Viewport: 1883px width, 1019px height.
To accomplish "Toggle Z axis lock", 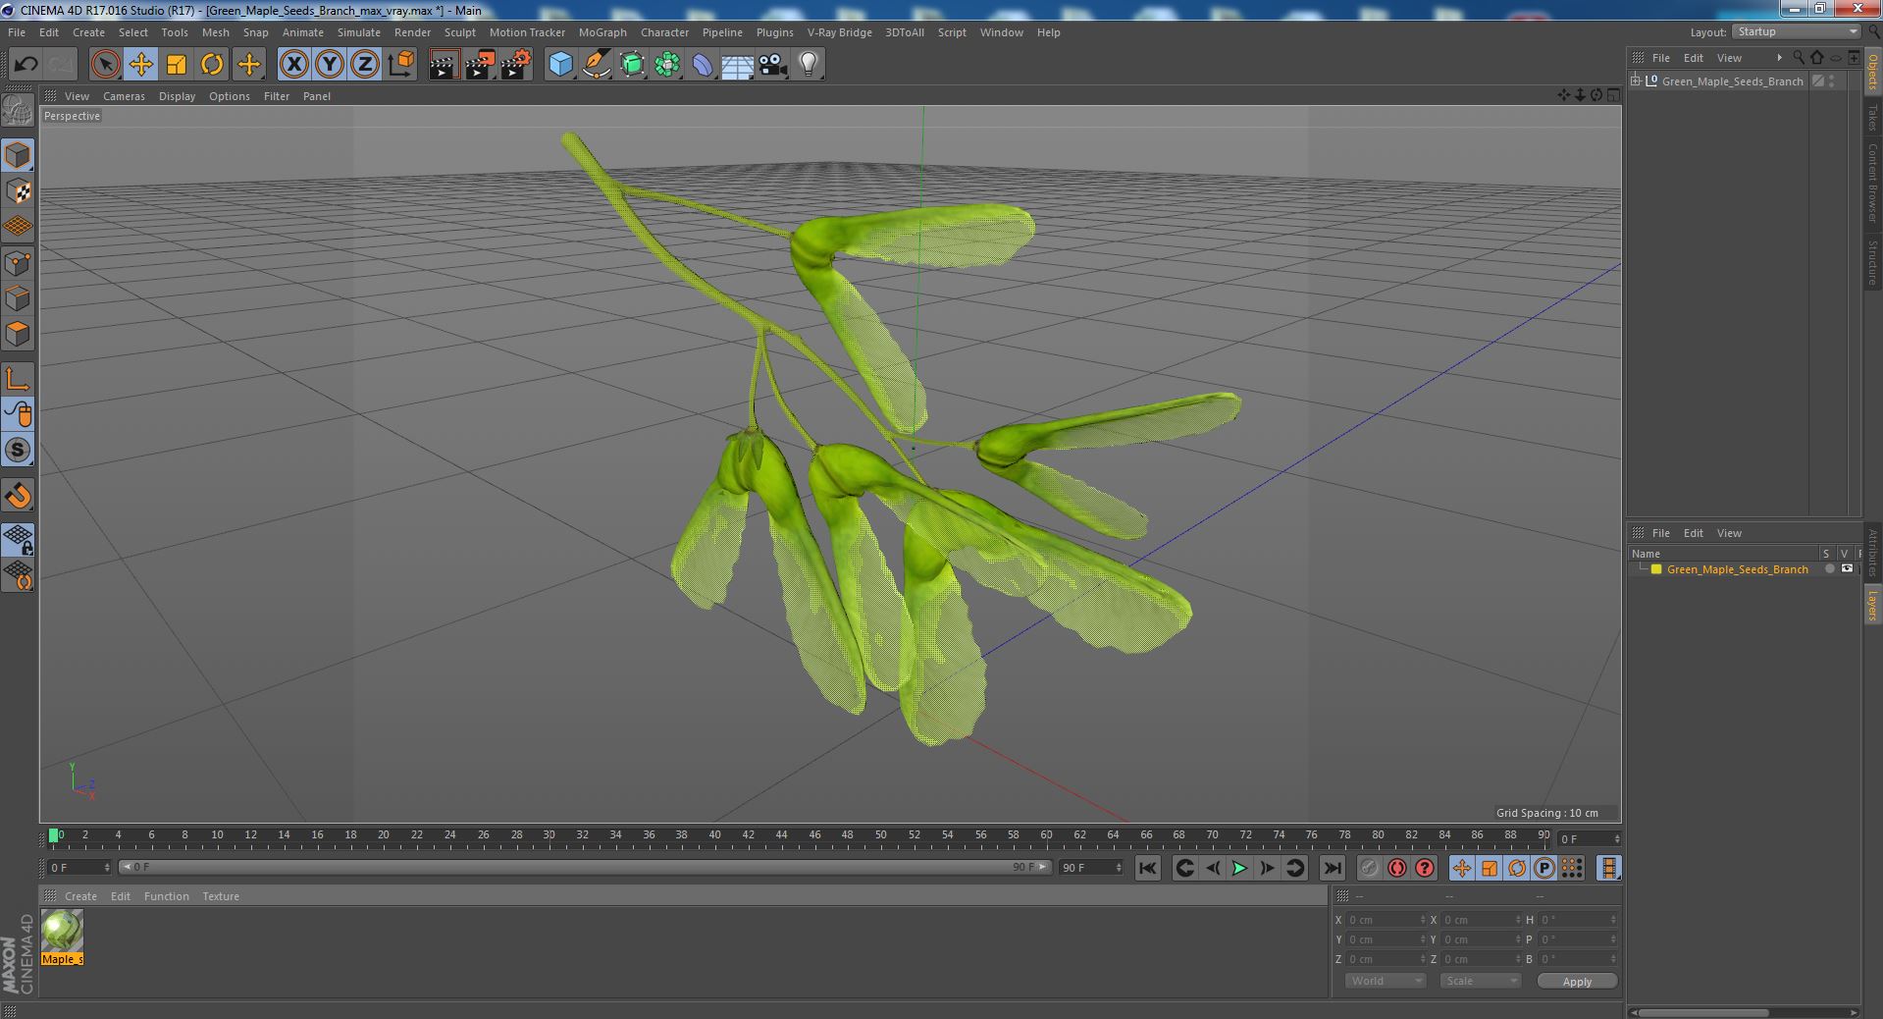I will pos(365,65).
